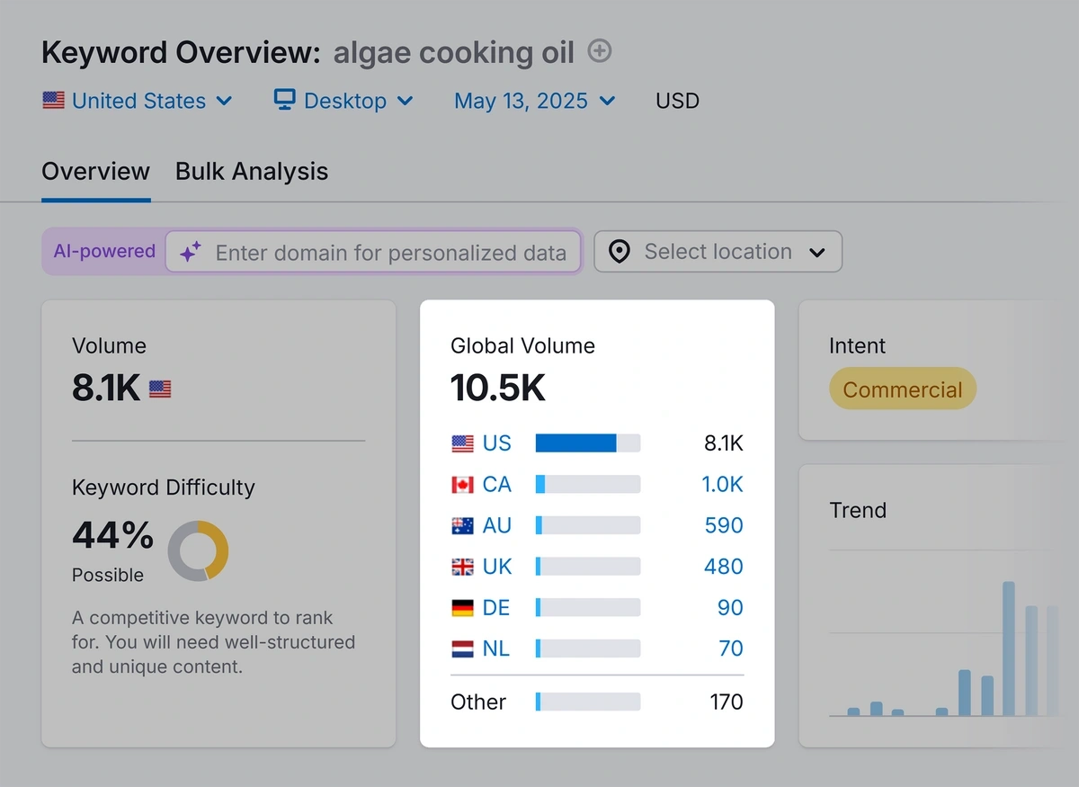Click the US country link in Global Volume

[496, 443]
